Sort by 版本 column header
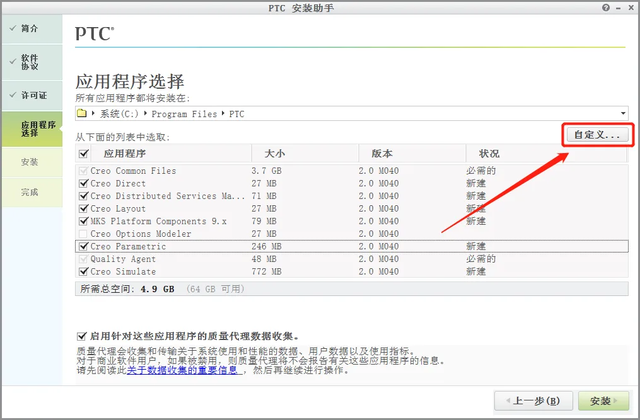The image size is (640, 420). 412,154
